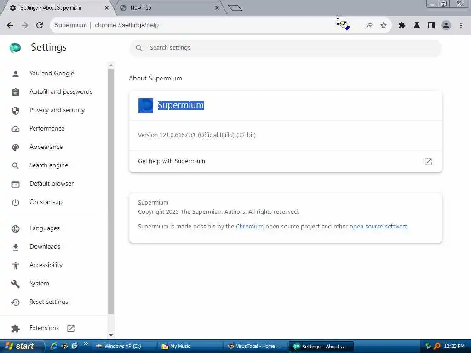Viewport: 471px width, 353px height.
Task: Click the magnifier system tray icon
Action: (x=437, y=347)
